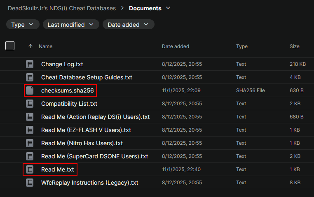Open Read Me (Nitro Hax Users).txt
This screenshot has width=314, height=197.
tap(82, 143)
